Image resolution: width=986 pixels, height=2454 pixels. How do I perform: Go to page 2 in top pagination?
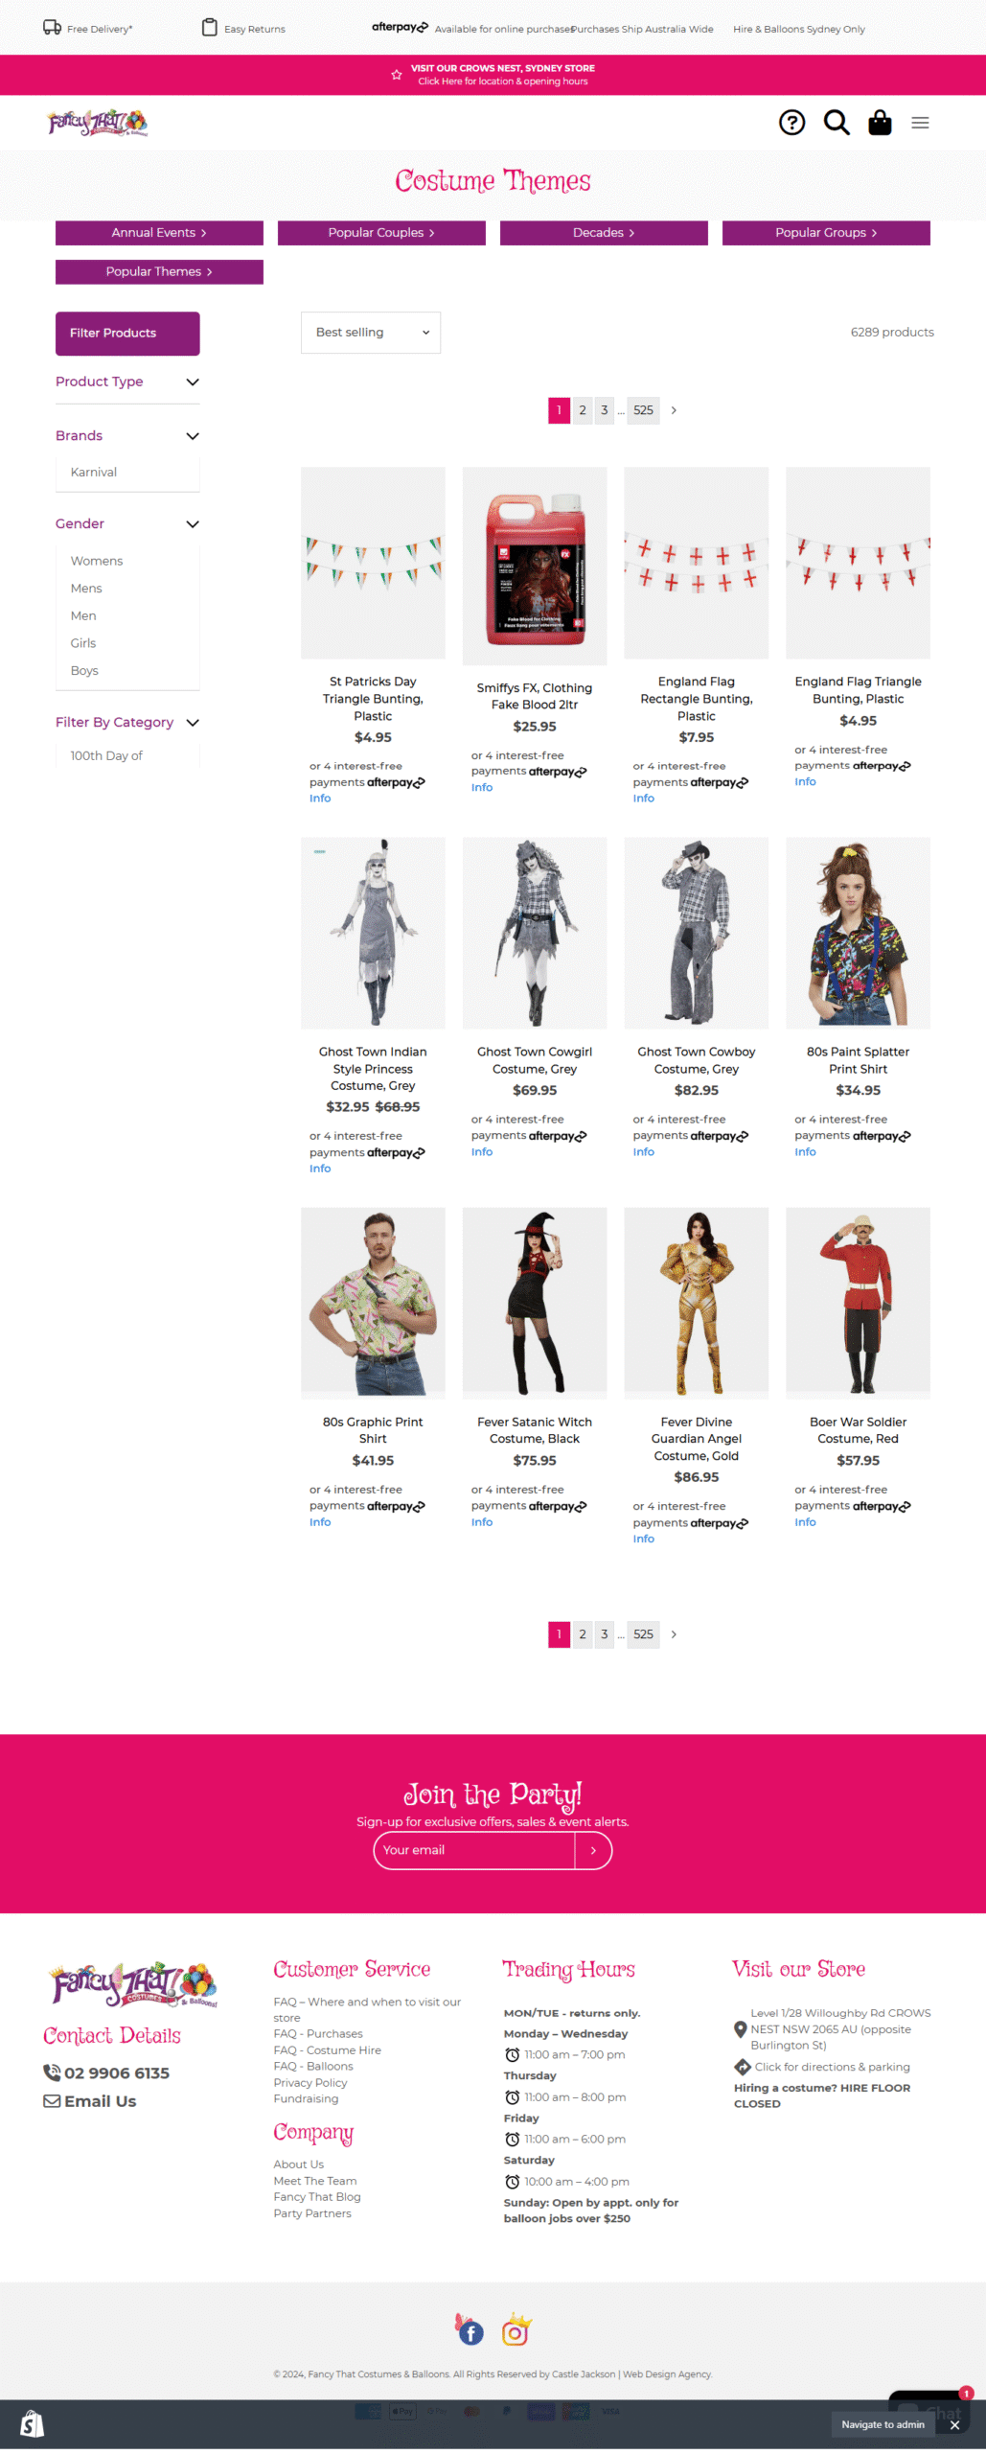click(583, 410)
